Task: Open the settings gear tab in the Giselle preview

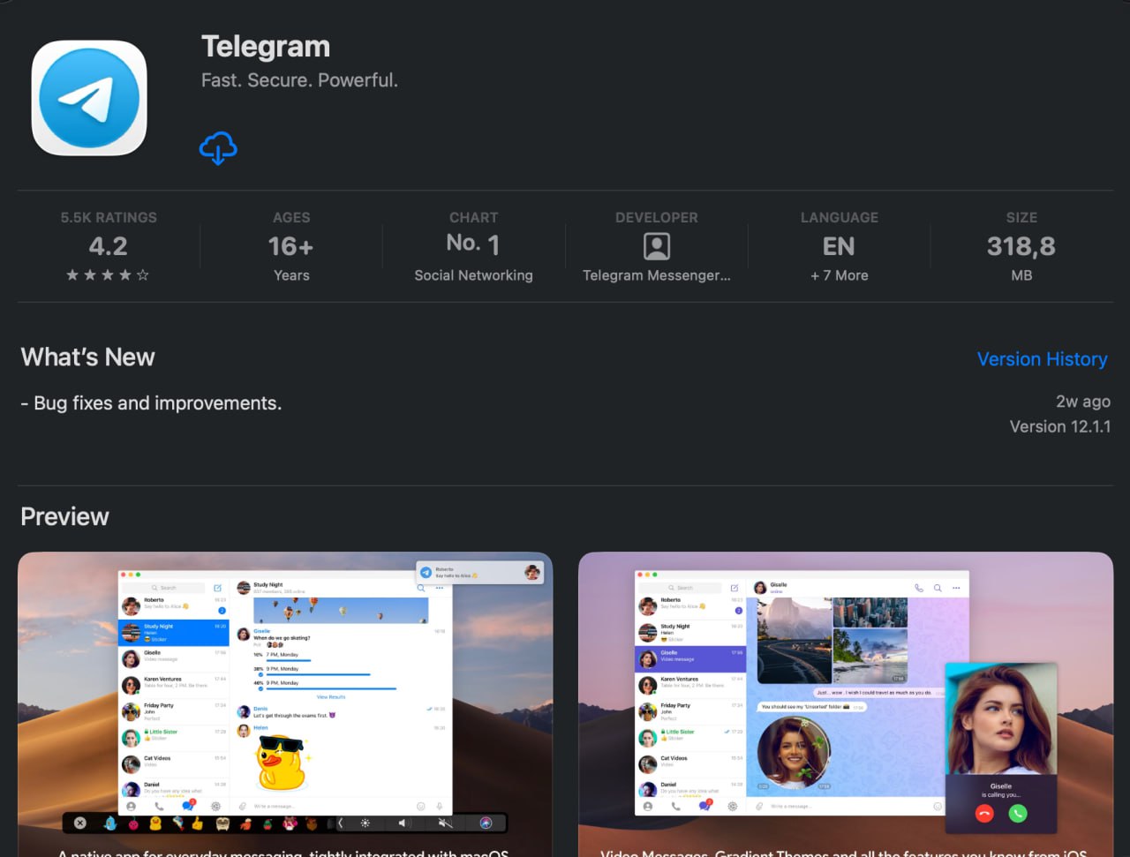Action: coord(732,806)
